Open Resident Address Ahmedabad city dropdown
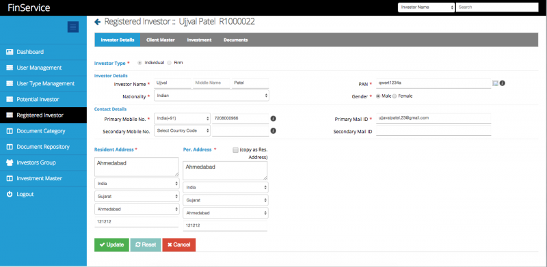Viewport: 547px width, 267px height. click(x=137, y=209)
